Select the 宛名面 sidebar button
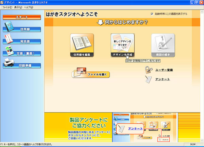The width and height of the screenshot is (204, 147). coord(22,41)
